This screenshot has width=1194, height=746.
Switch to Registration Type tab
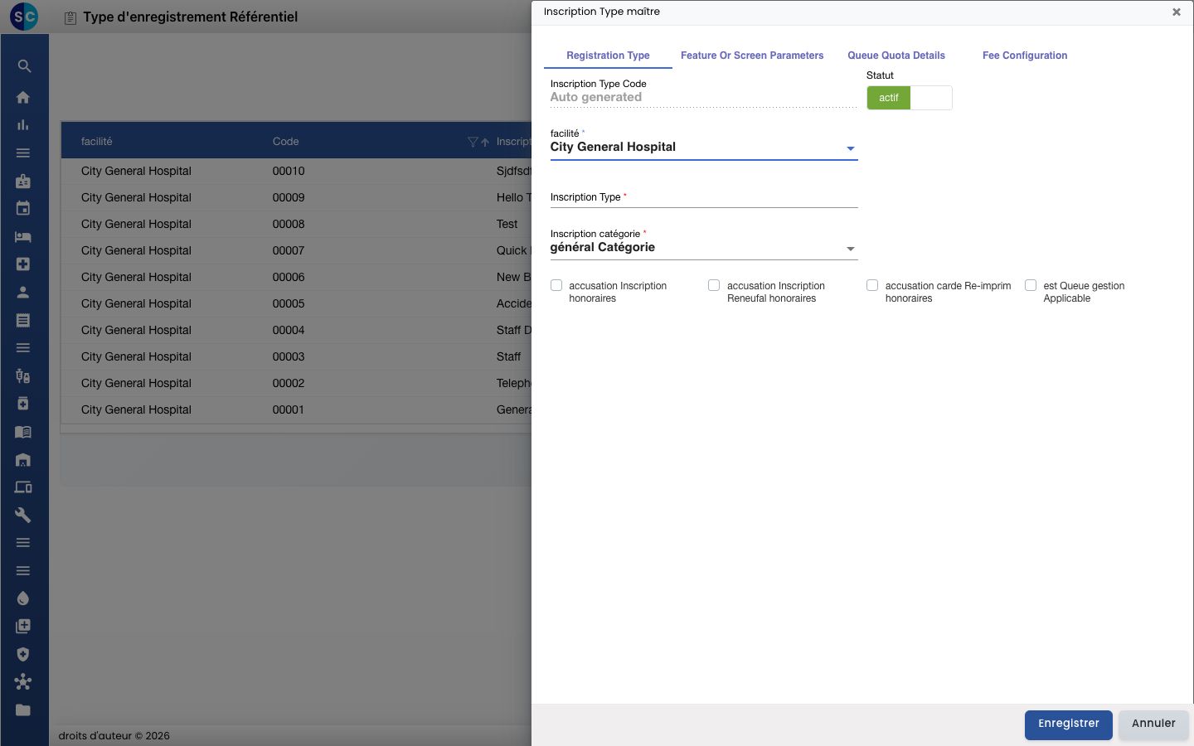pyautogui.click(x=608, y=56)
